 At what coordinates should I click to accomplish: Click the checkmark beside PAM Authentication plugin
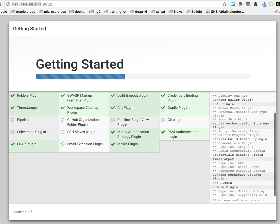163,132
